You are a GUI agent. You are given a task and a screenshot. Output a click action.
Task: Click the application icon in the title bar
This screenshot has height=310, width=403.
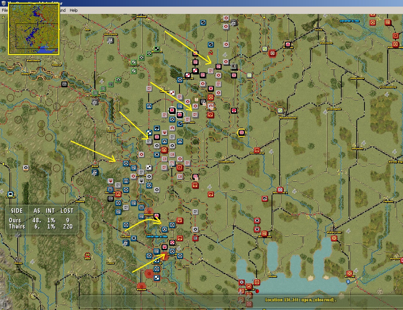(3, 3)
